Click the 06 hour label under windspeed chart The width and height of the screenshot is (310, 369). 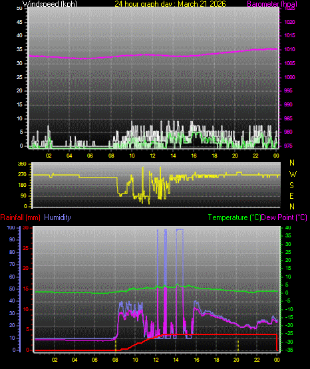click(90, 156)
